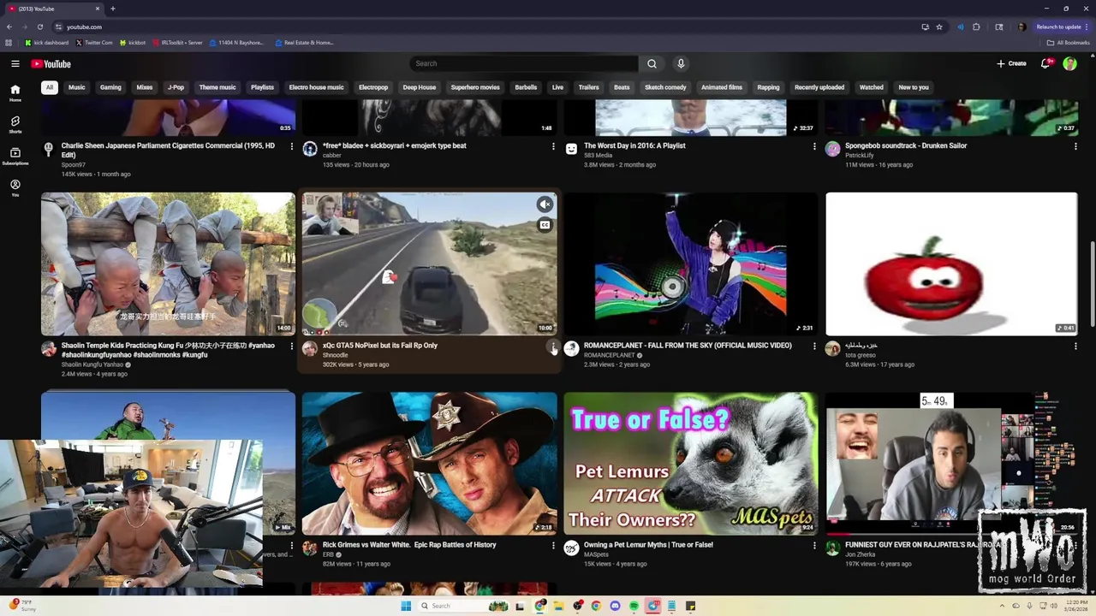
Task: Open Shaolin Kungfu Yanhao channel avatar
Action: click(49, 349)
